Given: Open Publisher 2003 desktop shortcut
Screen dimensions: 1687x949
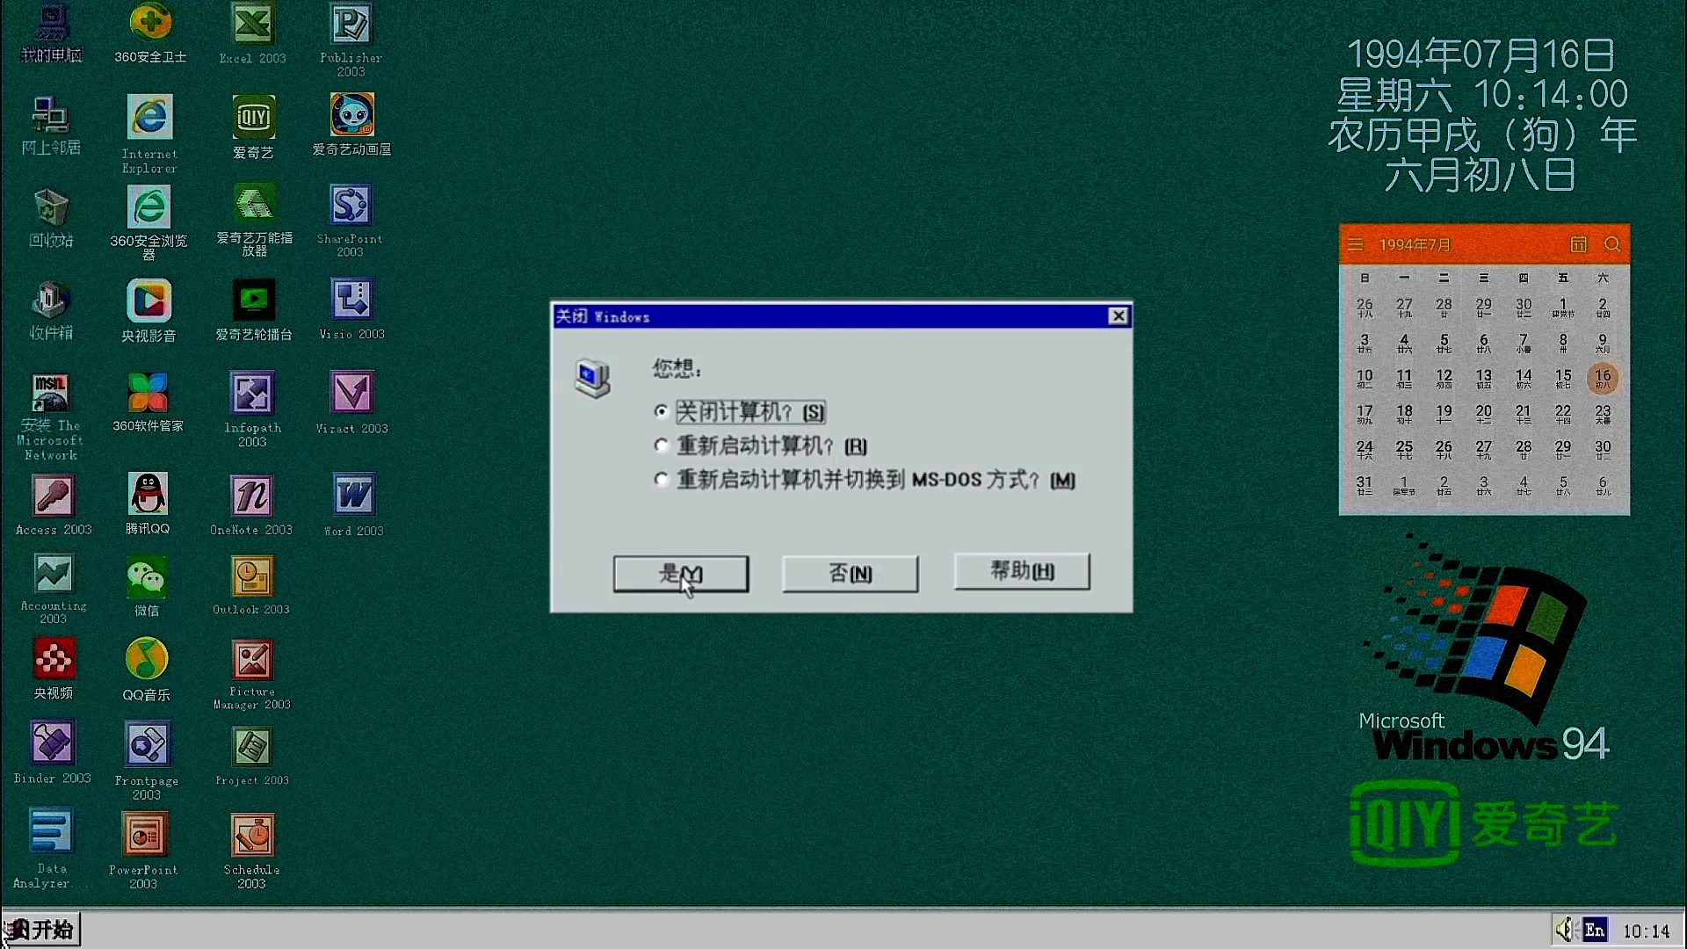Looking at the screenshot, I should [351, 40].
